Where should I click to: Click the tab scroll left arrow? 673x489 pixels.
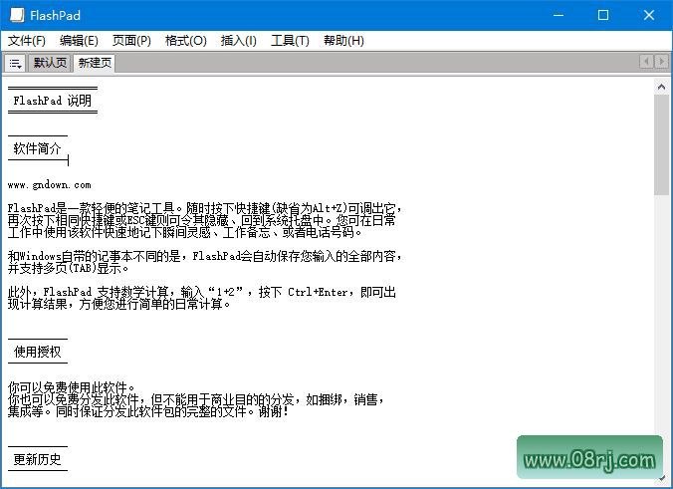point(646,62)
